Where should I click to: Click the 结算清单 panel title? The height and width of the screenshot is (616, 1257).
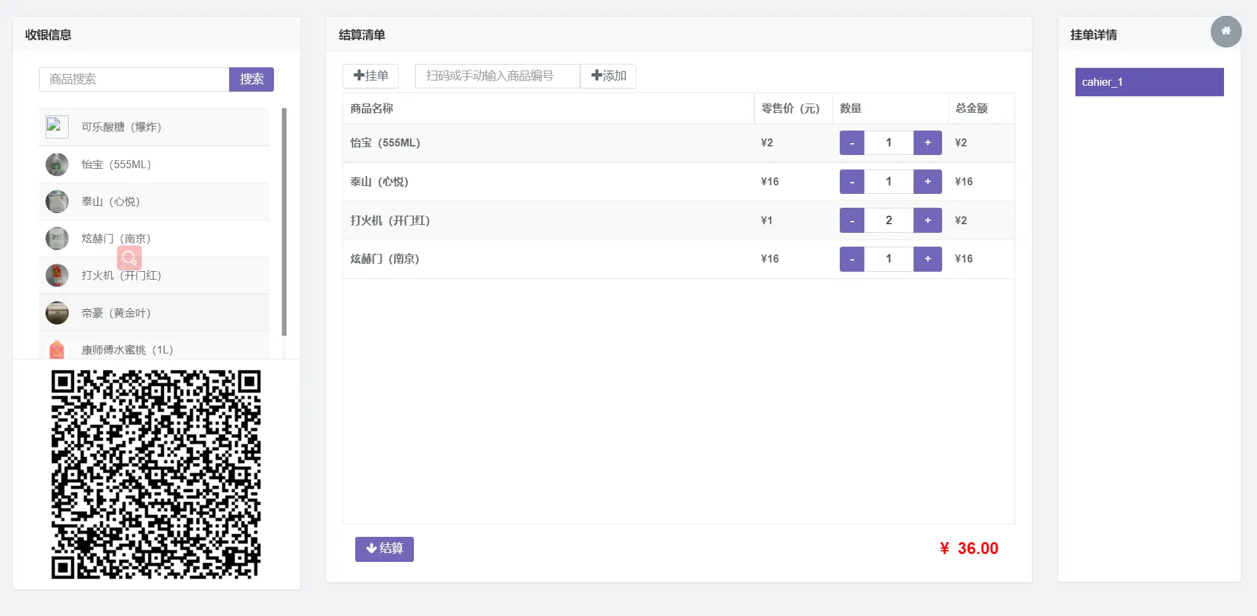362,35
